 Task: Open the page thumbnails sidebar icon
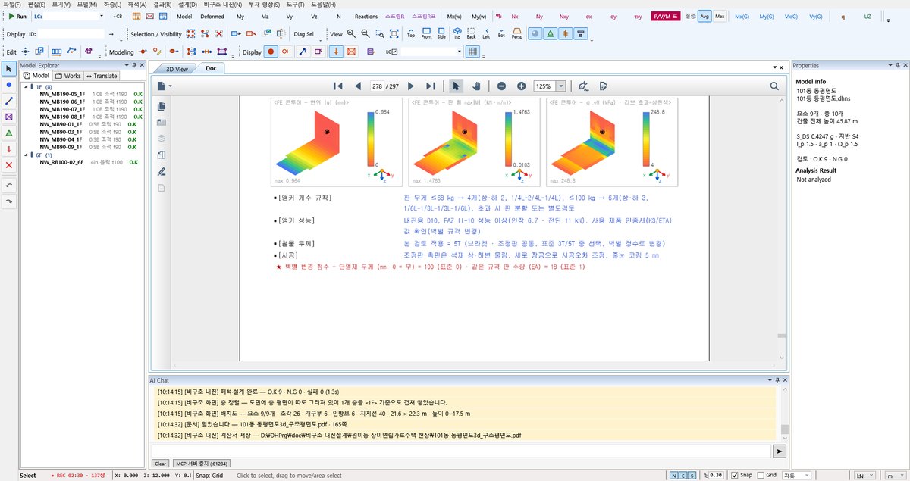tap(162, 107)
